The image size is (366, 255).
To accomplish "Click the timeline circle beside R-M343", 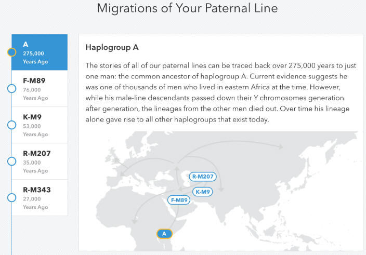I will click(11, 198).
